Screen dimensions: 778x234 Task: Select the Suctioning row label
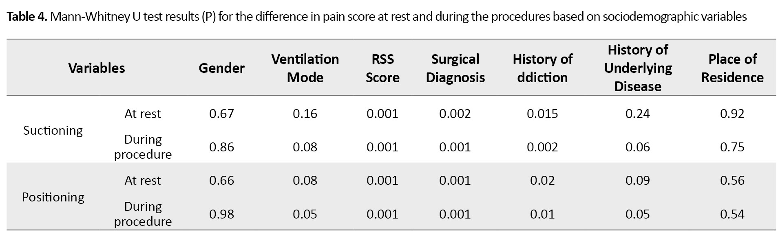pos(53,130)
